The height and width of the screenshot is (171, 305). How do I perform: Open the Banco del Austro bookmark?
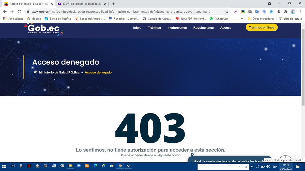pyautogui.click(x=90, y=19)
